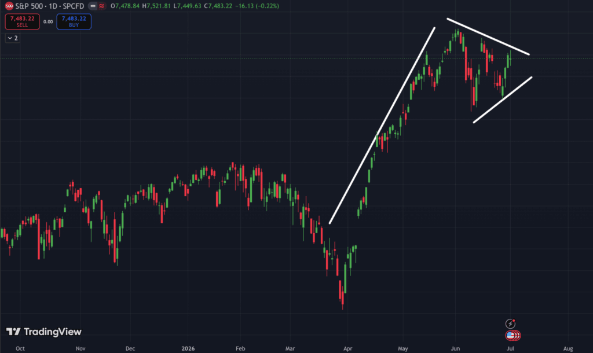Click the 0.00 spread value
Image resolution: width=593 pixels, height=353 pixels.
coord(48,21)
